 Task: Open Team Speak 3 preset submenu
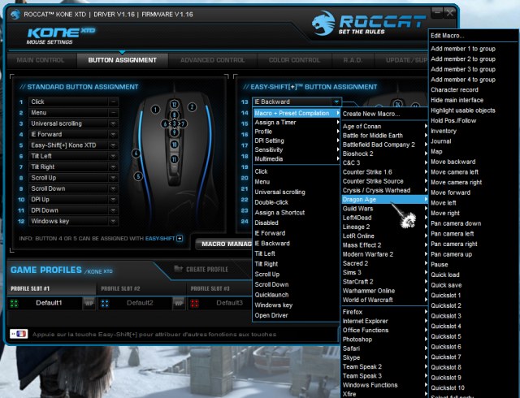(384, 376)
